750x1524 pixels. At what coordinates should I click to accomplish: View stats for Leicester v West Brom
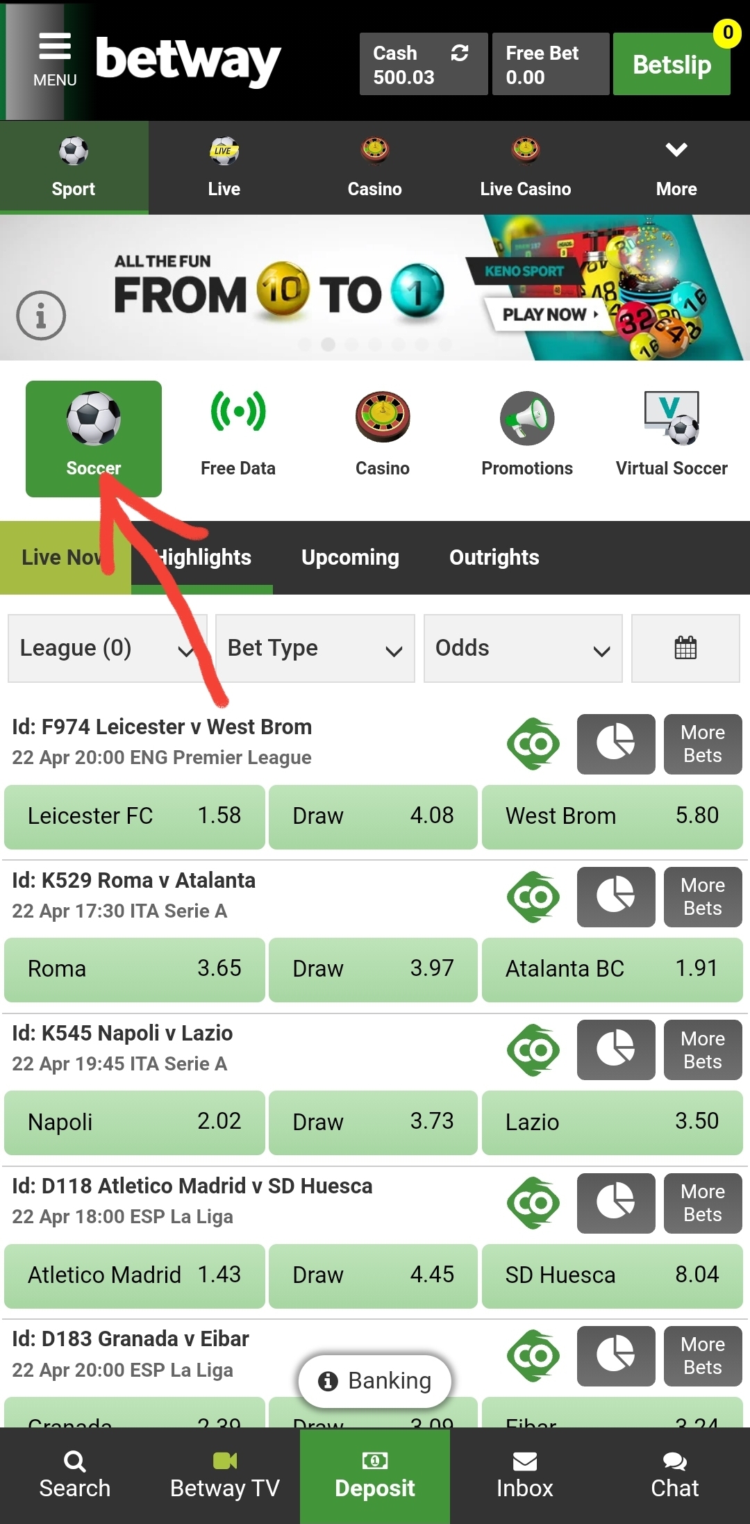616,744
